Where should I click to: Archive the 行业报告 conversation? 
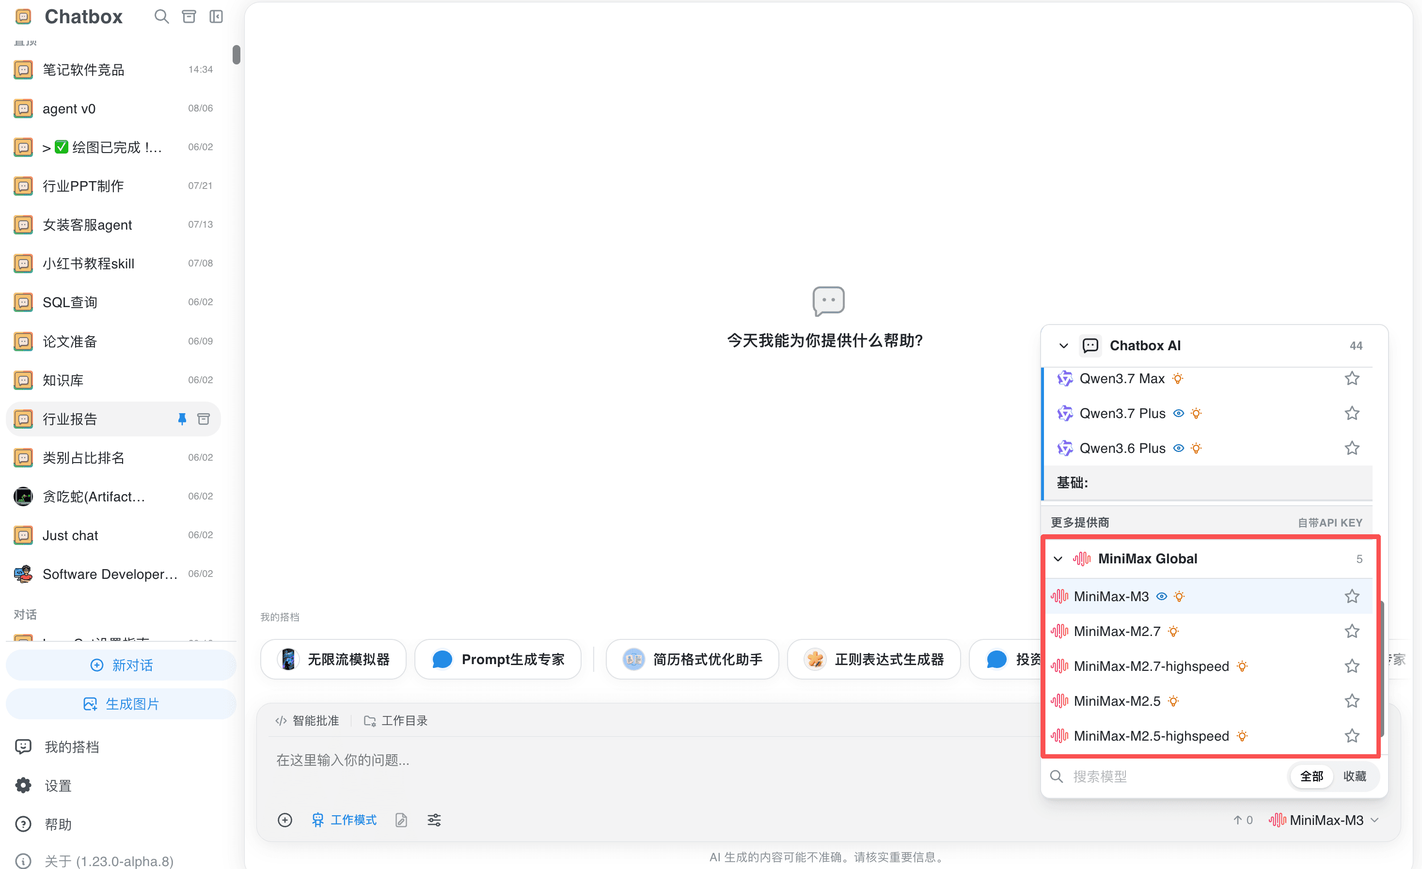[203, 419]
